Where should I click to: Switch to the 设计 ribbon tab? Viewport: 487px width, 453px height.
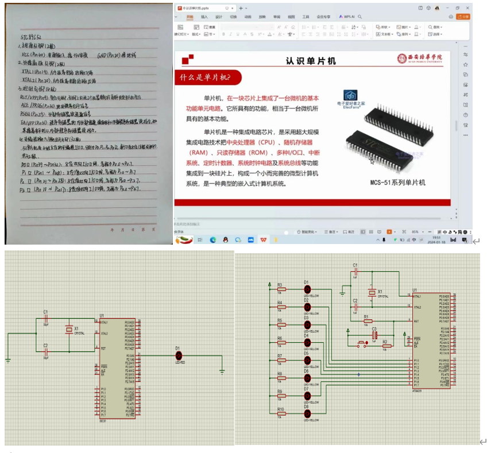pyautogui.click(x=218, y=17)
